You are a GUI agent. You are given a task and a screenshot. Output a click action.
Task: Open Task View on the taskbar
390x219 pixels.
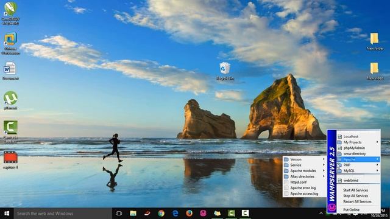pos(119,214)
